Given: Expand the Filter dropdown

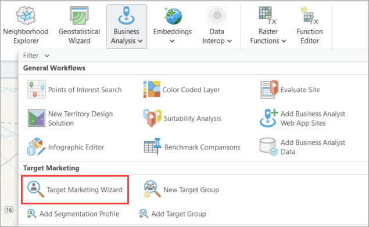Looking at the screenshot, I should 36,56.
